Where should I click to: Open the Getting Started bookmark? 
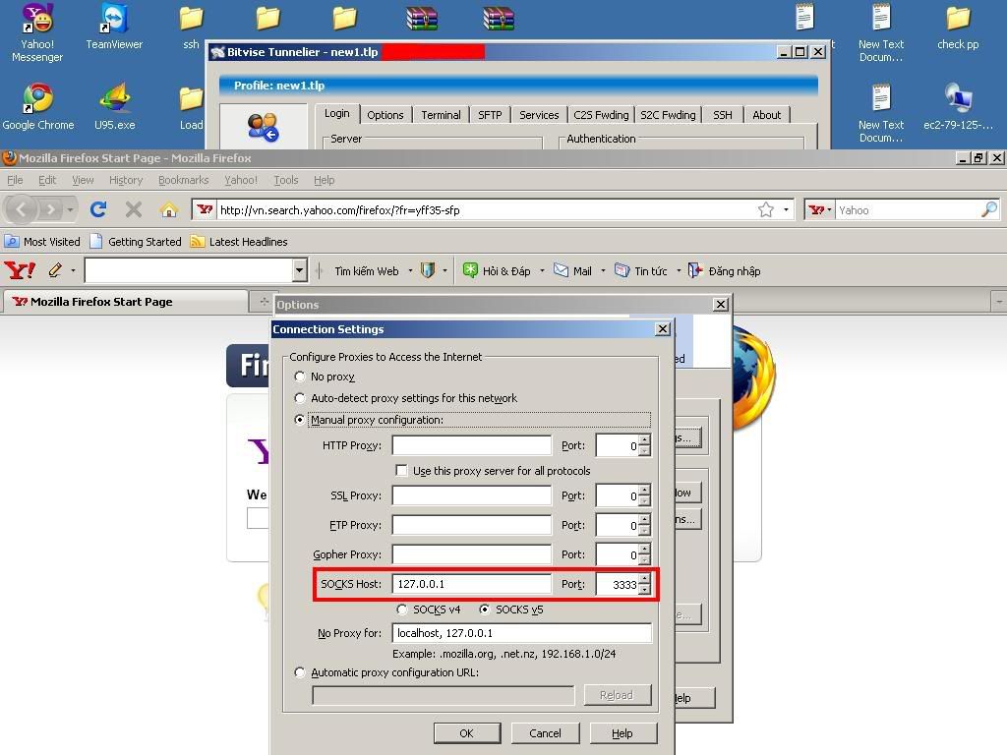pyautogui.click(x=136, y=242)
